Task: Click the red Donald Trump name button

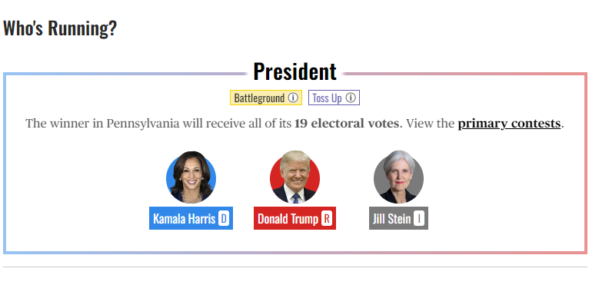Action: tap(294, 218)
